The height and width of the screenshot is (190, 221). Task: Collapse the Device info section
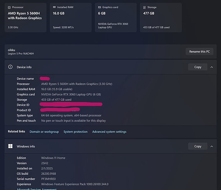(212, 67)
